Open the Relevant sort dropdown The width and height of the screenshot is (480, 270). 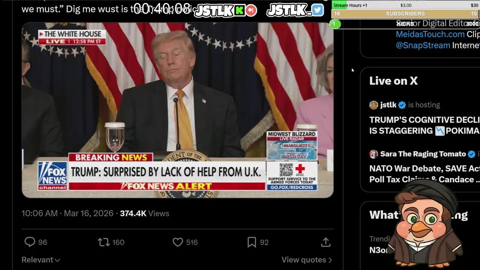[x=40, y=260]
